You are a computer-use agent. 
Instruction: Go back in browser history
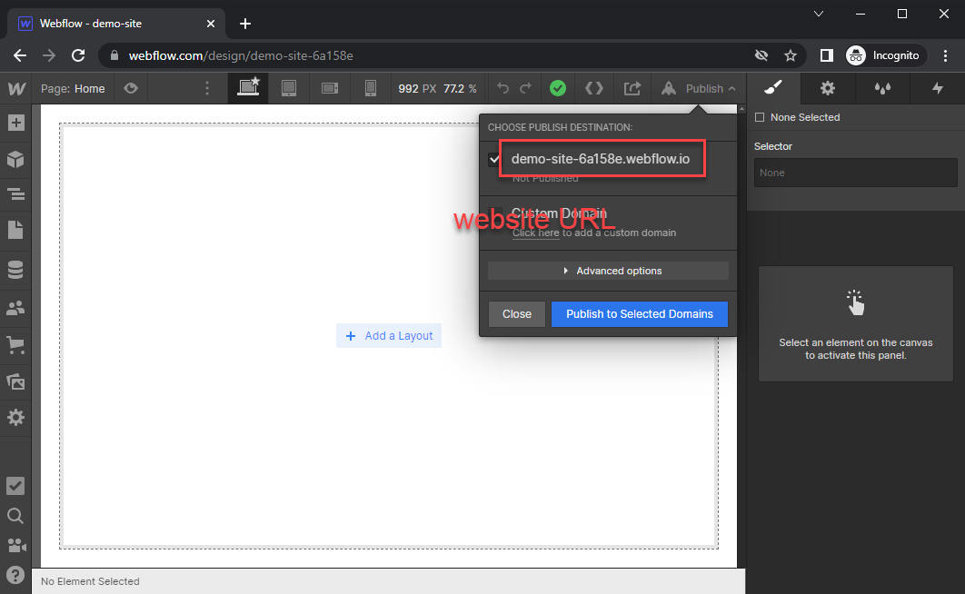20,55
